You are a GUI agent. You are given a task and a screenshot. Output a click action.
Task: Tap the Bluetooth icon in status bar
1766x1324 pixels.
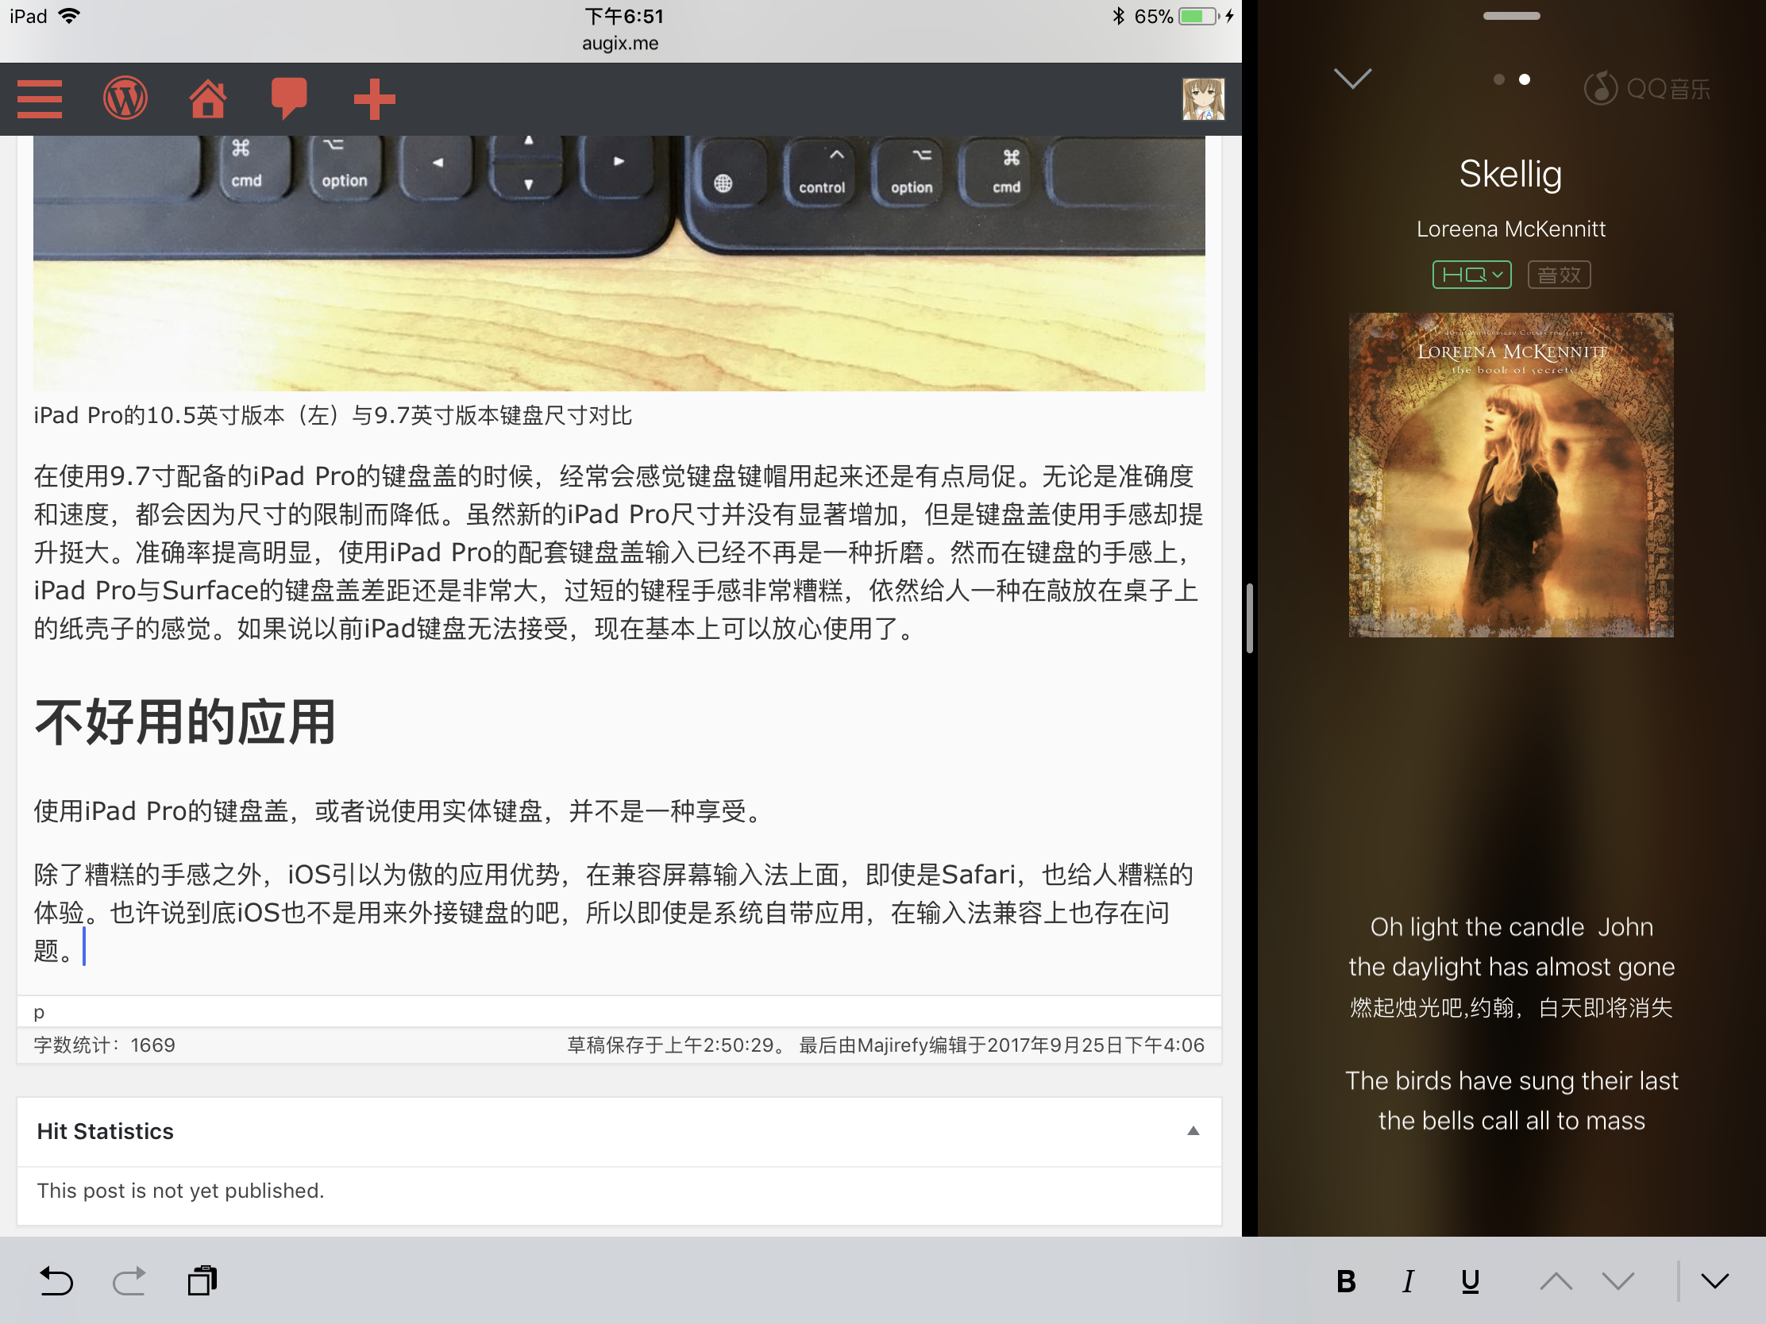click(1119, 16)
